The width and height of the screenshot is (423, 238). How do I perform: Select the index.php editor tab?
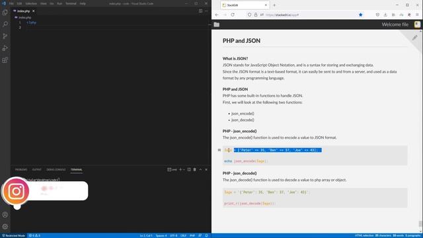24,11
